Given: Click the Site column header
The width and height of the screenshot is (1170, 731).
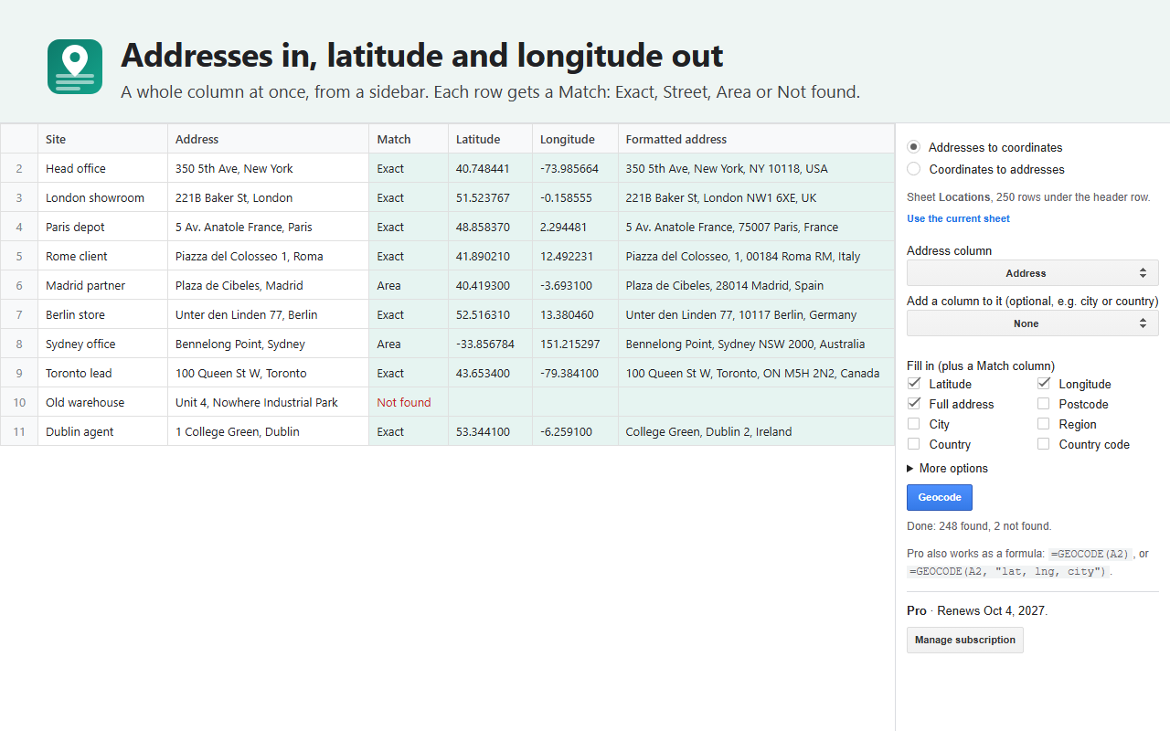Looking at the screenshot, I should point(102,139).
